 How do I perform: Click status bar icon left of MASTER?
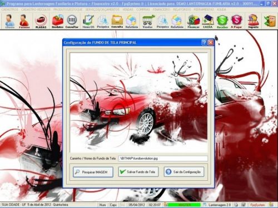(x=166, y=205)
